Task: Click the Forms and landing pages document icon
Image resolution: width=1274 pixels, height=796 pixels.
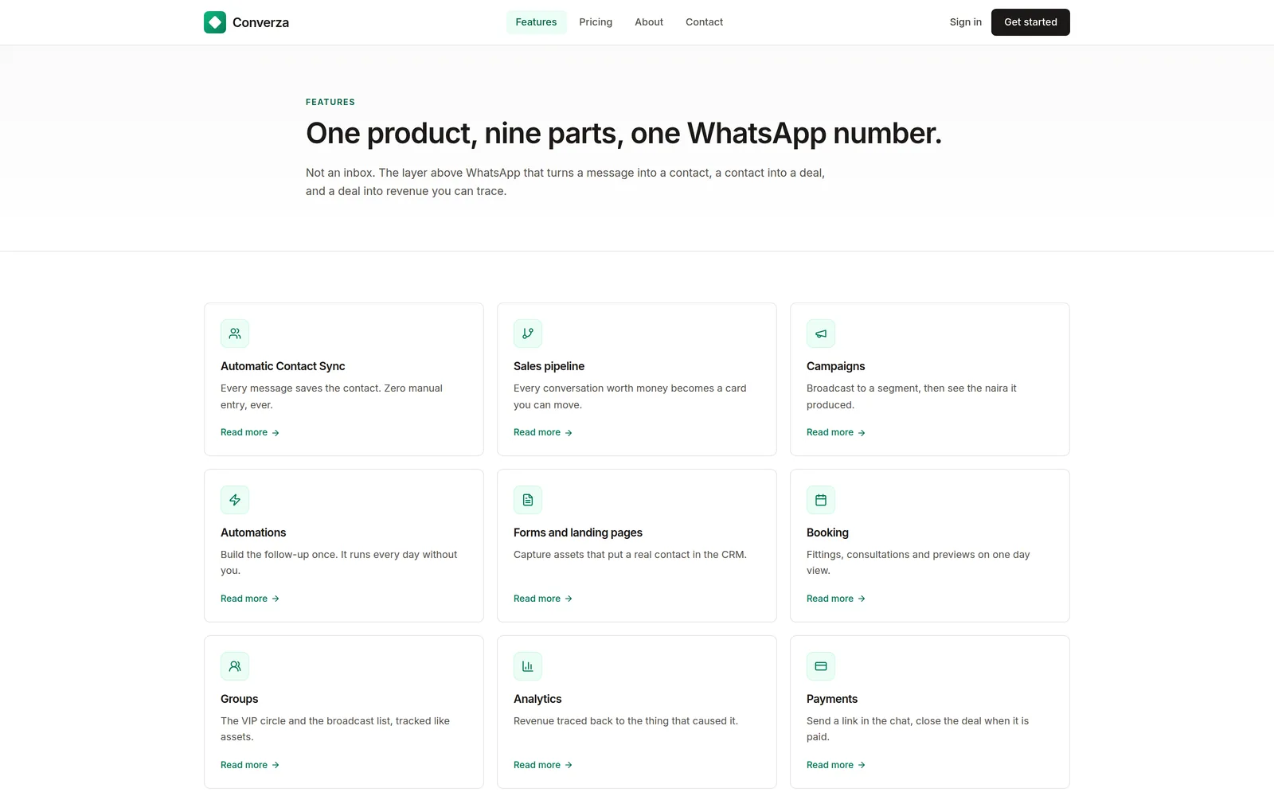Action: pos(528,500)
